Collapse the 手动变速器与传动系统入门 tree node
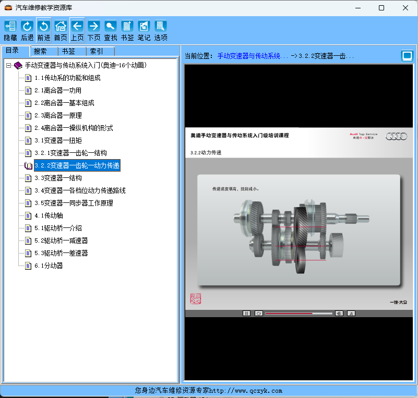The width and height of the screenshot is (418, 398). [x=8, y=65]
